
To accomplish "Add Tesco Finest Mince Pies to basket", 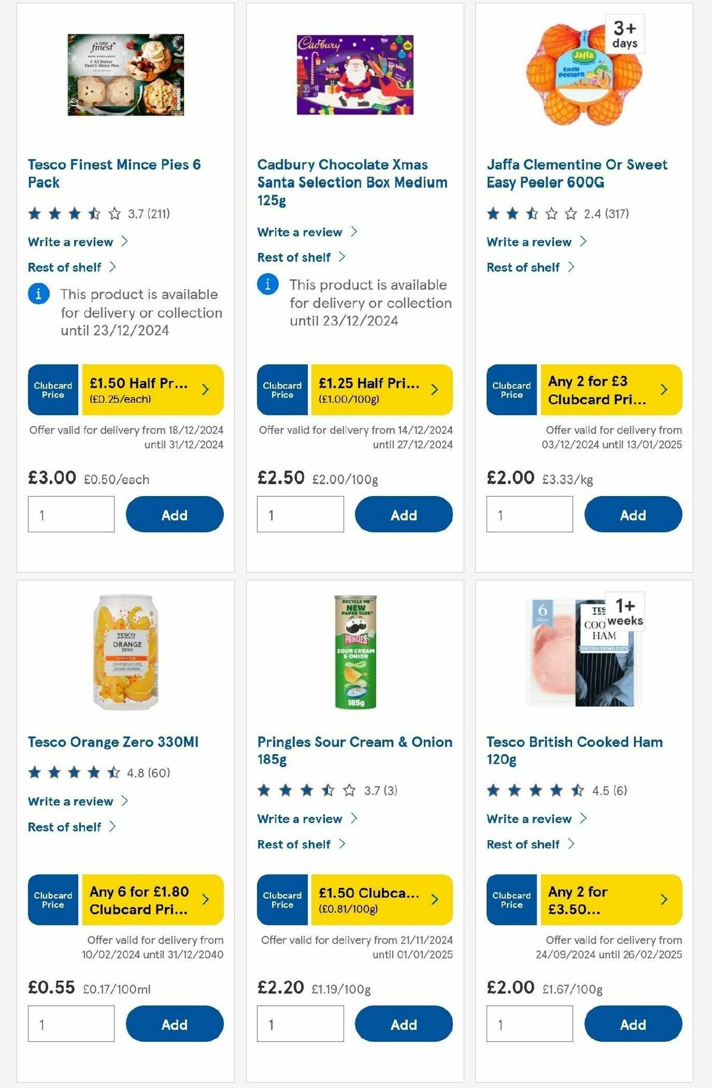I will tap(173, 514).
